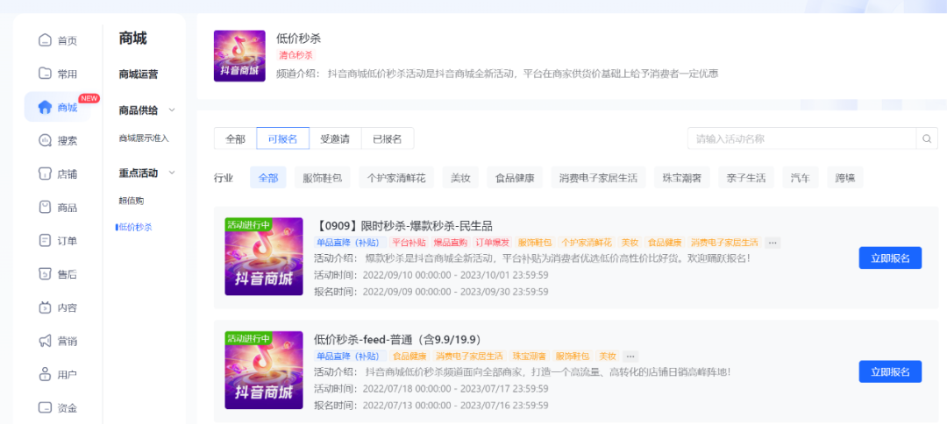The width and height of the screenshot is (947, 424).
Task: Click the 订单 order icon
Action: (45, 241)
